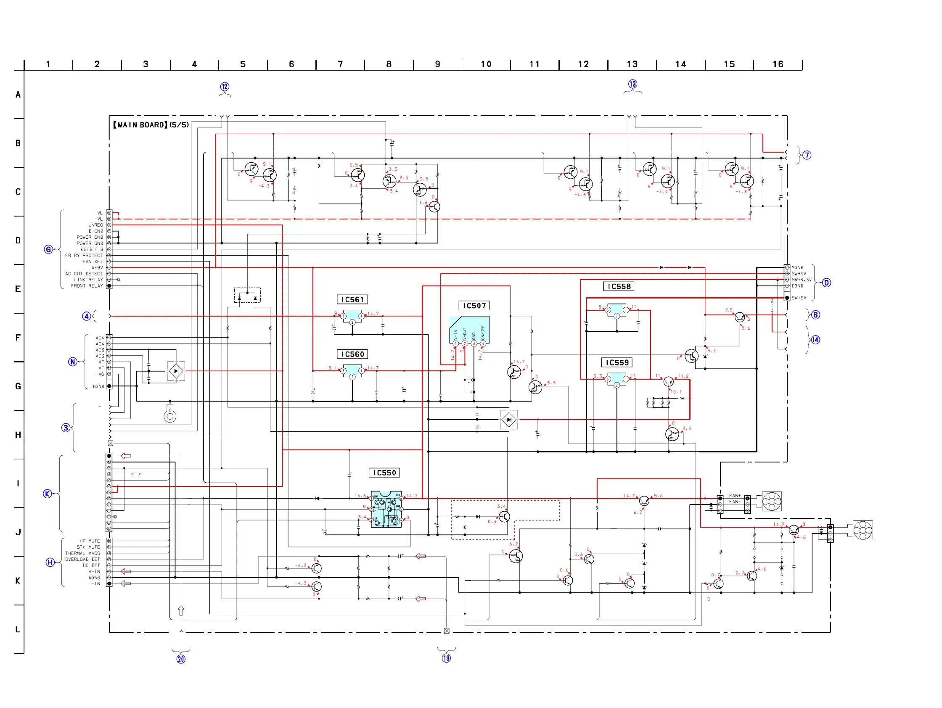Click circled connector letter N
Viewport: 942px width, 708px height.
(73, 362)
